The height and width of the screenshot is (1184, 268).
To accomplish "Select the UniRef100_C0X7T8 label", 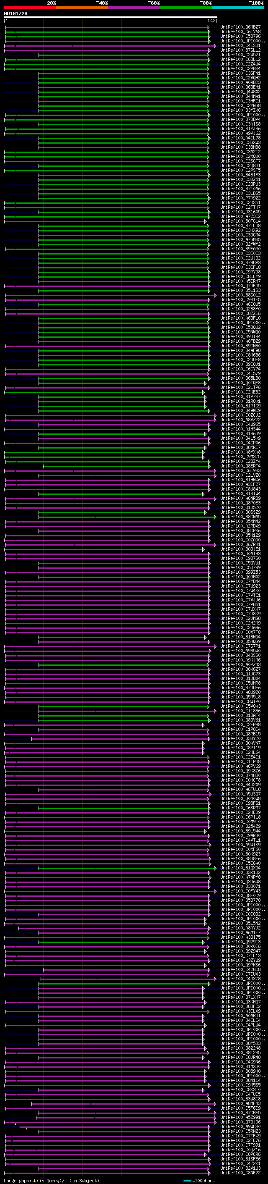I will 240,633.
